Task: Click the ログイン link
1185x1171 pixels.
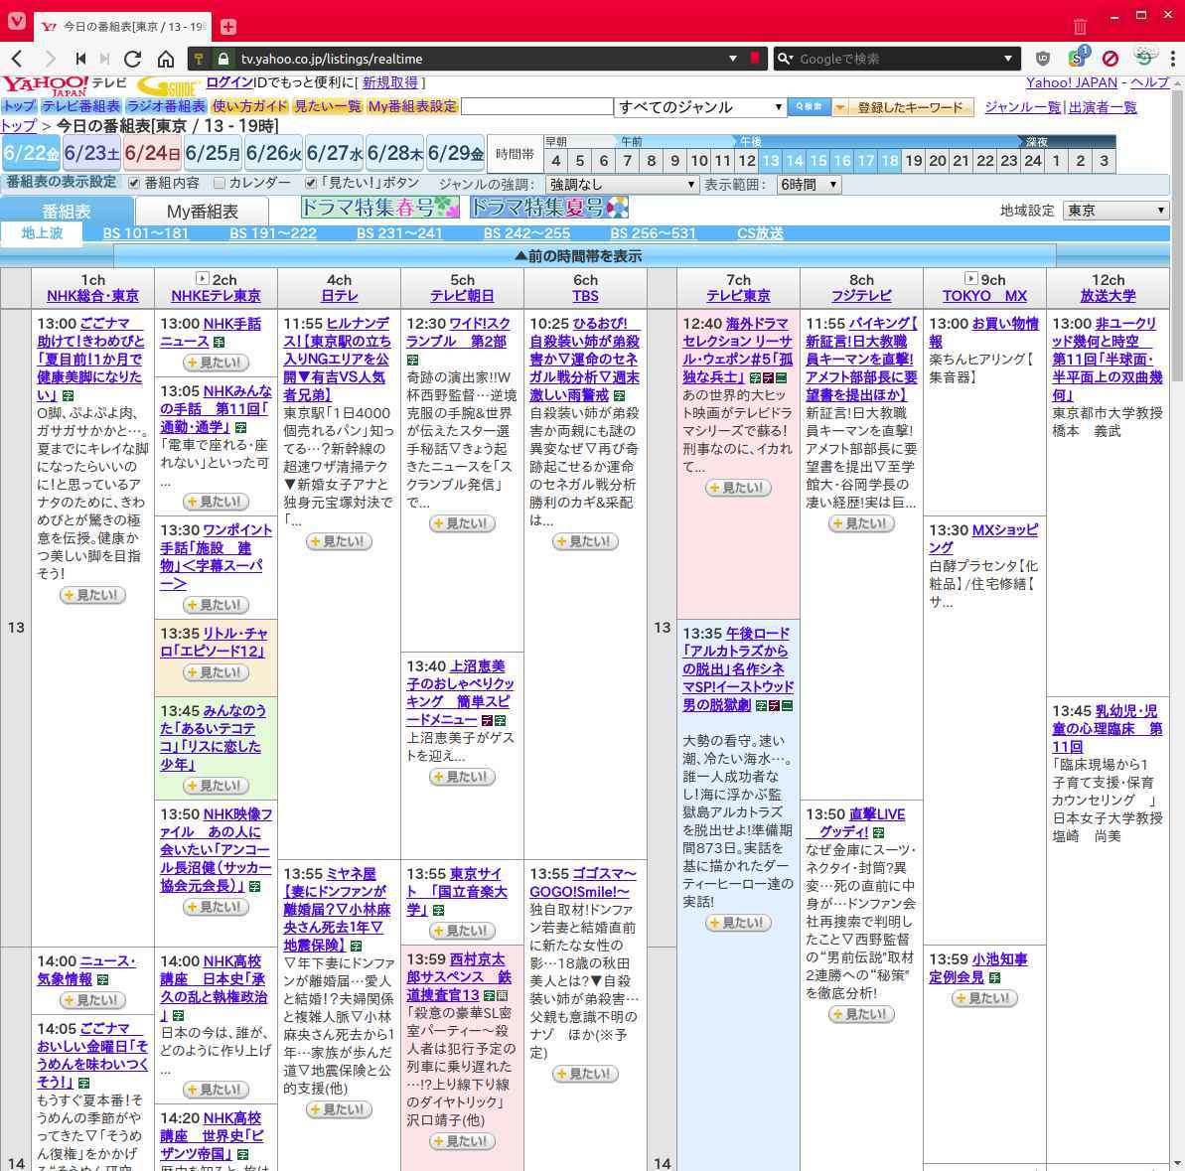Action: [229, 82]
